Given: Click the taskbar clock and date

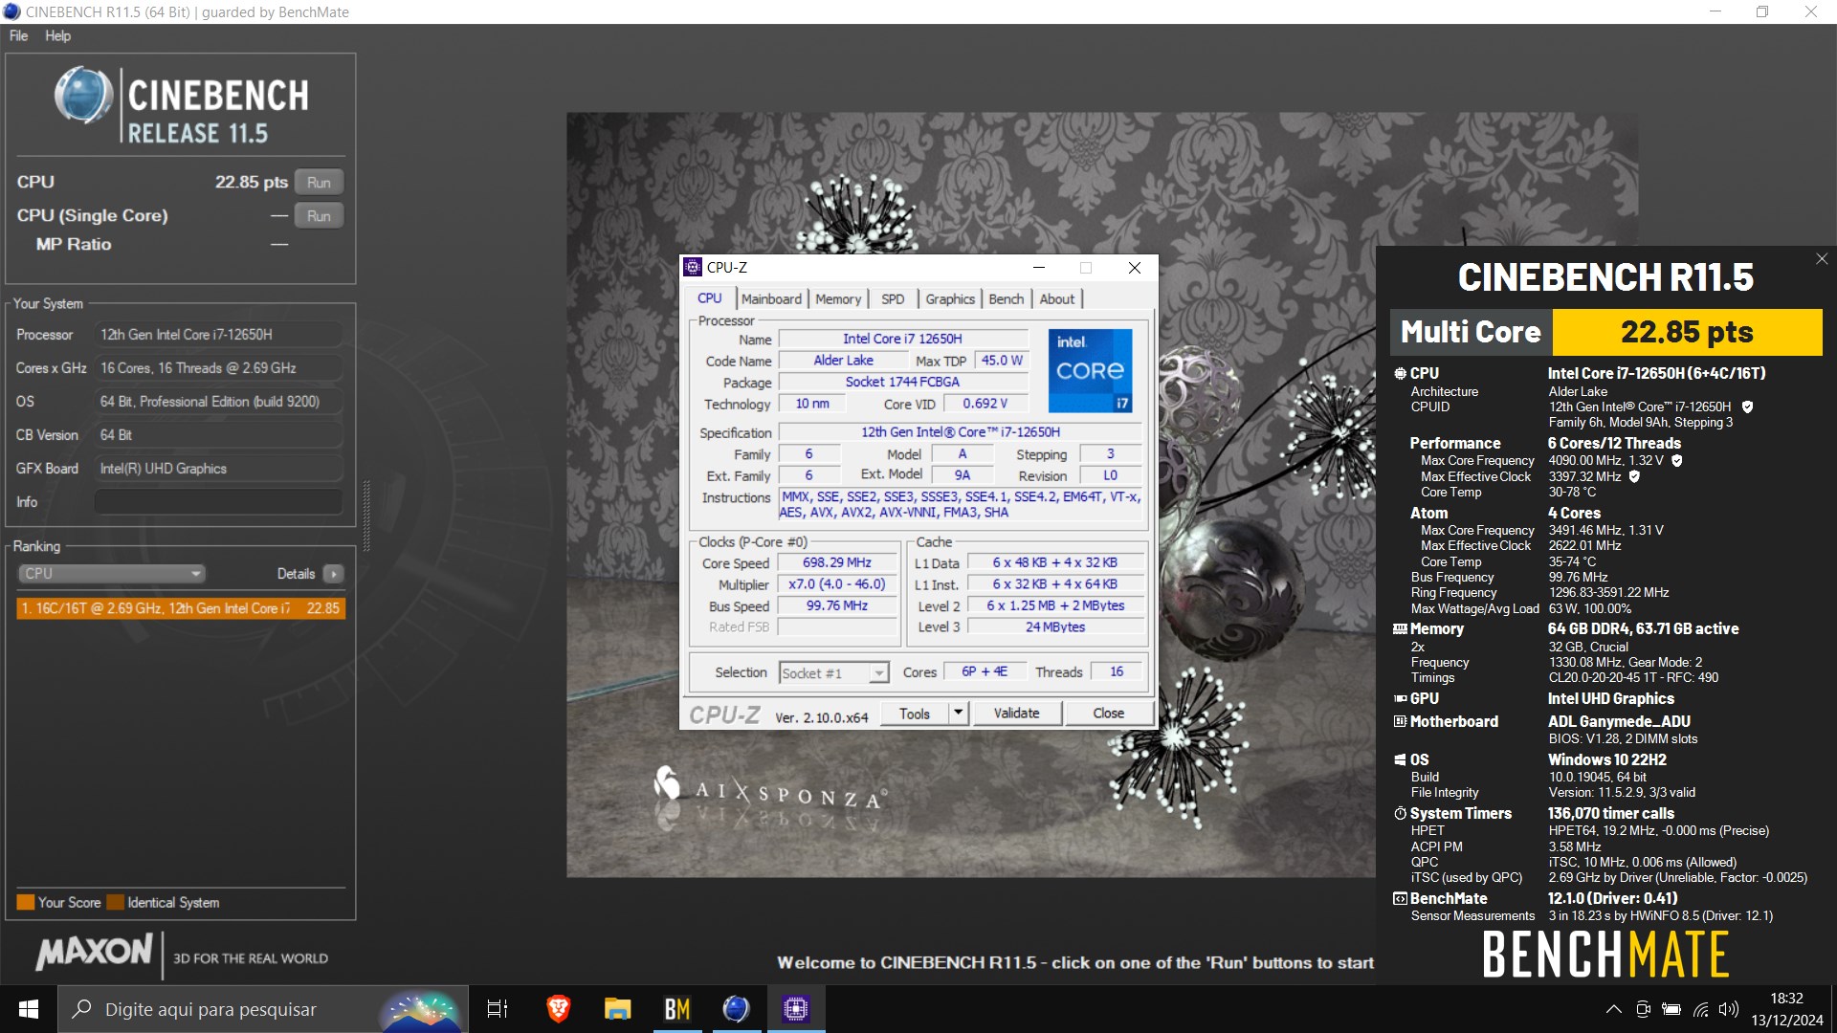Looking at the screenshot, I should point(1786,1009).
